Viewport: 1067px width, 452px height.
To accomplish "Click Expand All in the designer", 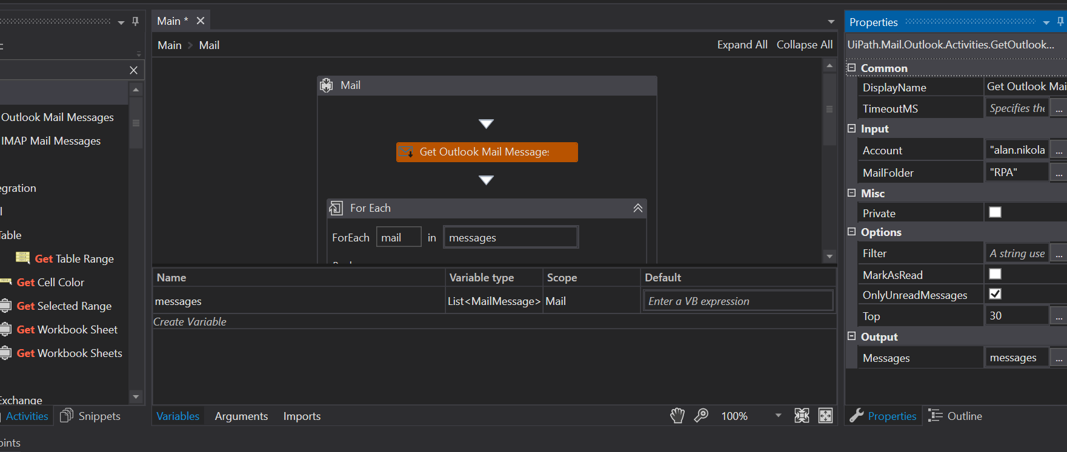I will pos(742,45).
